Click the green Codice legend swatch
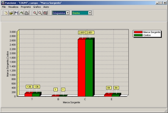 click(138, 35)
